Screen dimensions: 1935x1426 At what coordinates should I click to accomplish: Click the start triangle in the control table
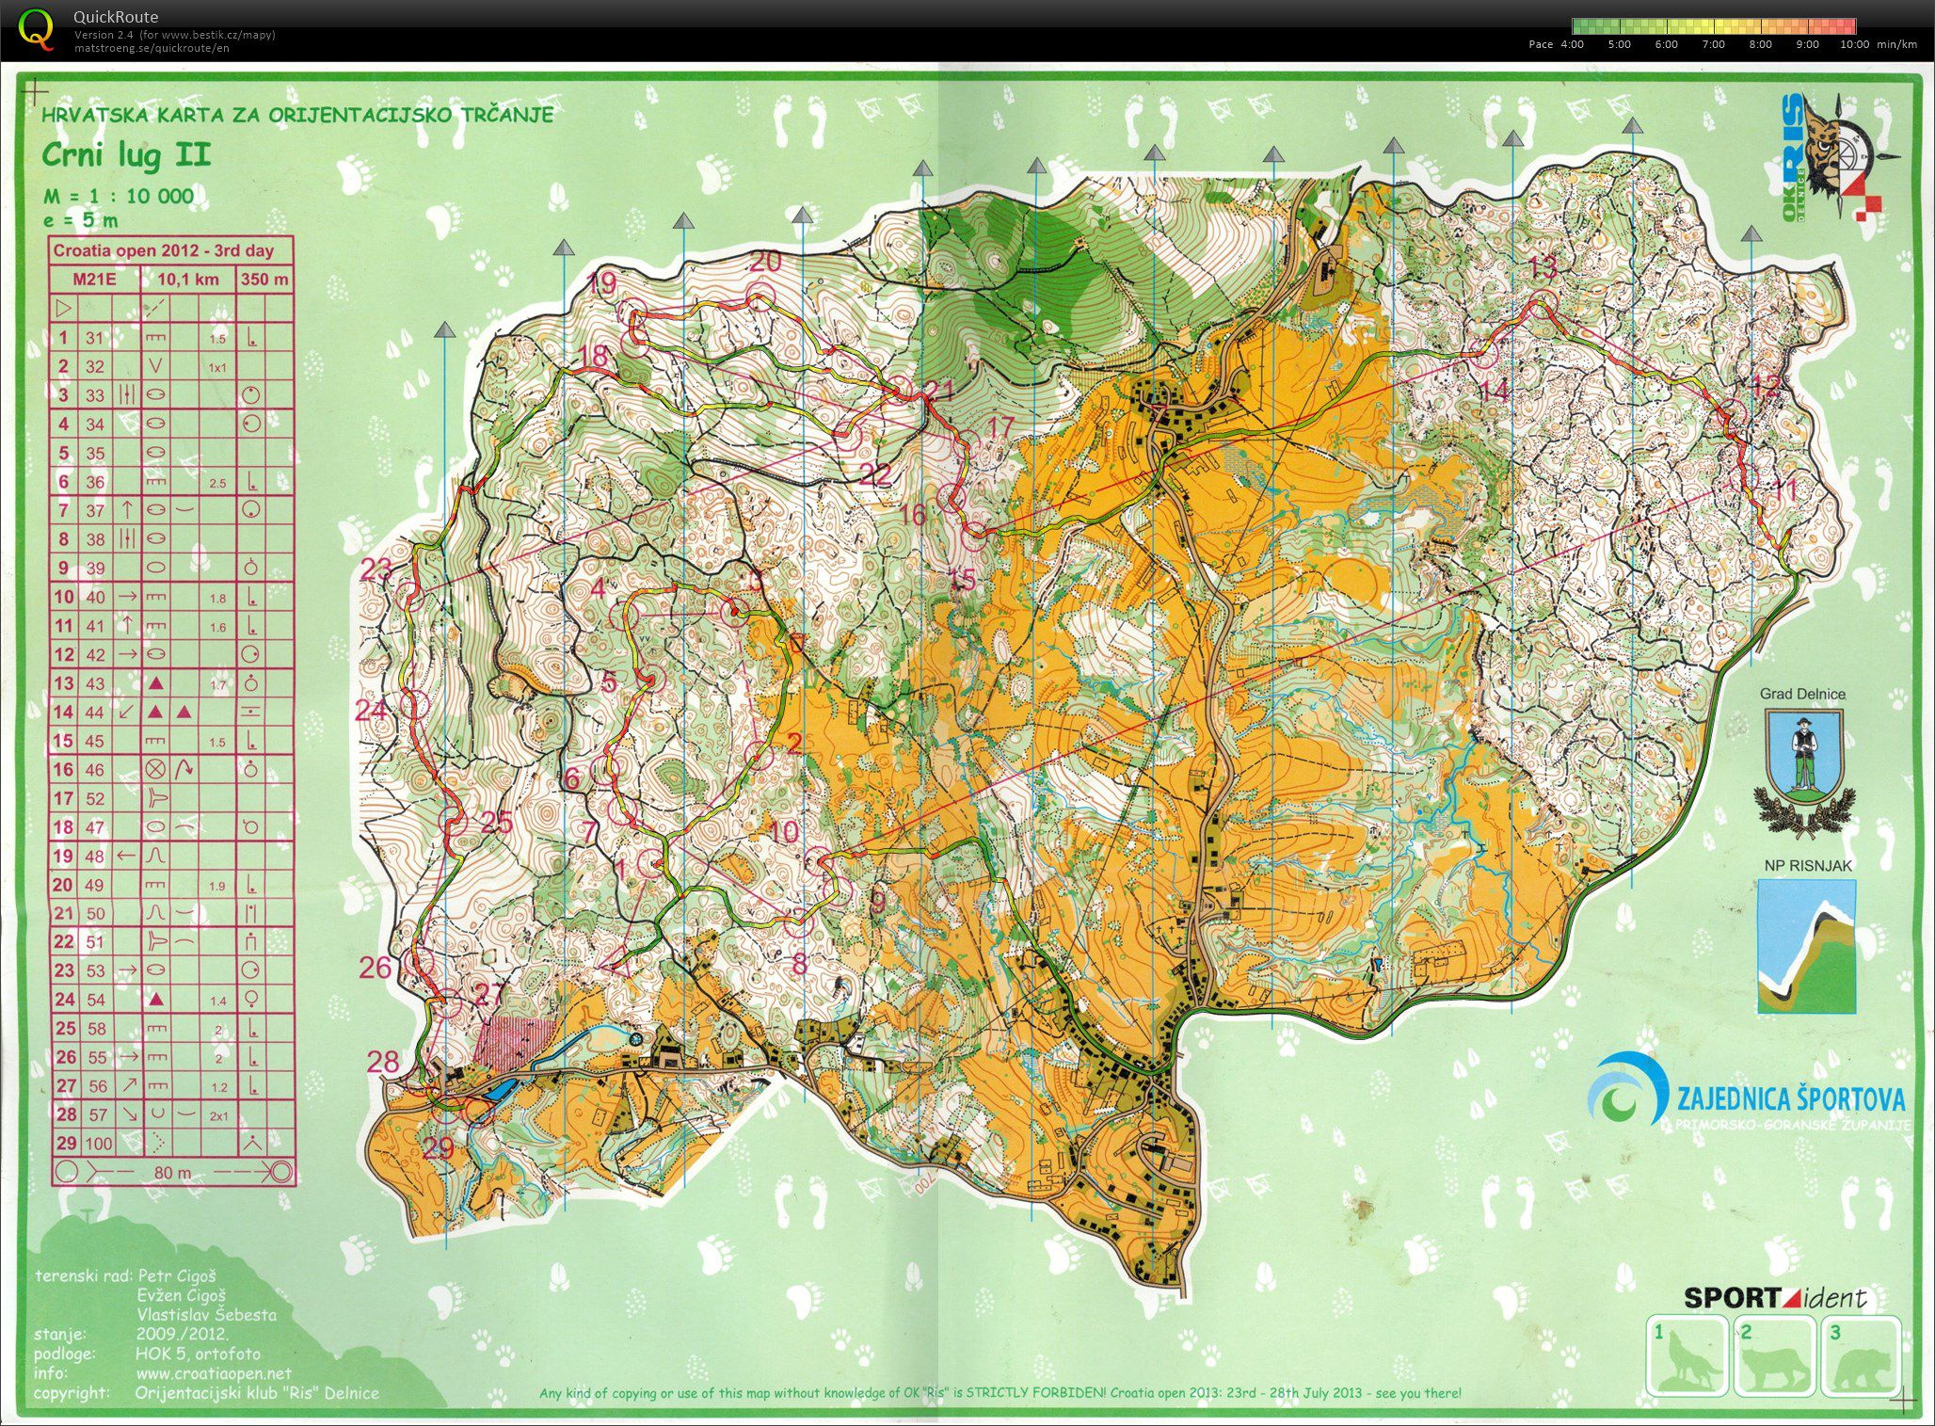click(x=64, y=308)
